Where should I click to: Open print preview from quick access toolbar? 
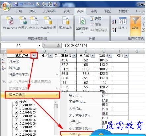38,4
